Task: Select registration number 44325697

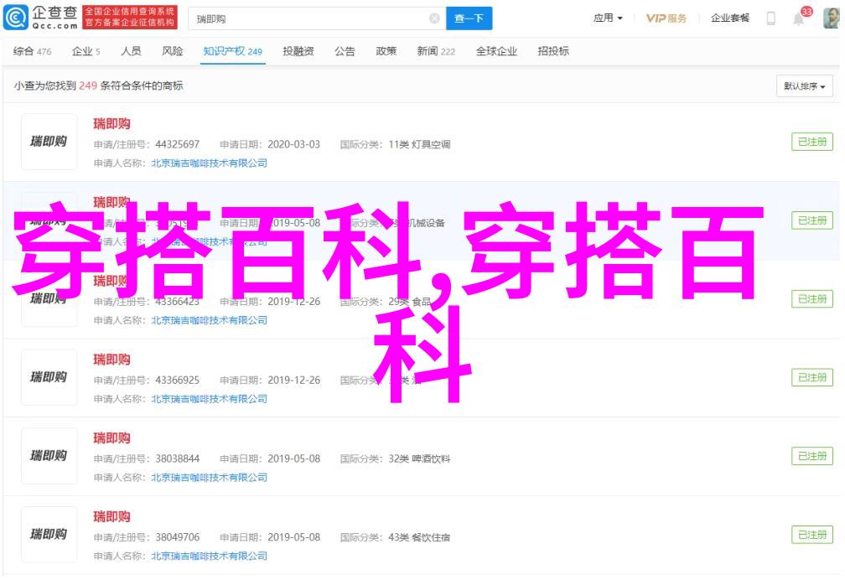Action: click(x=178, y=144)
